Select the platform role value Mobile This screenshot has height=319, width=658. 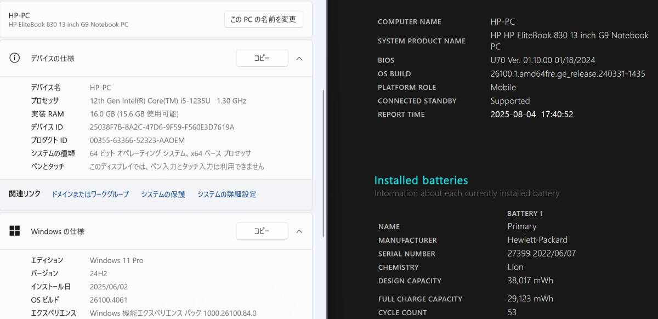pyautogui.click(x=503, y=87)
